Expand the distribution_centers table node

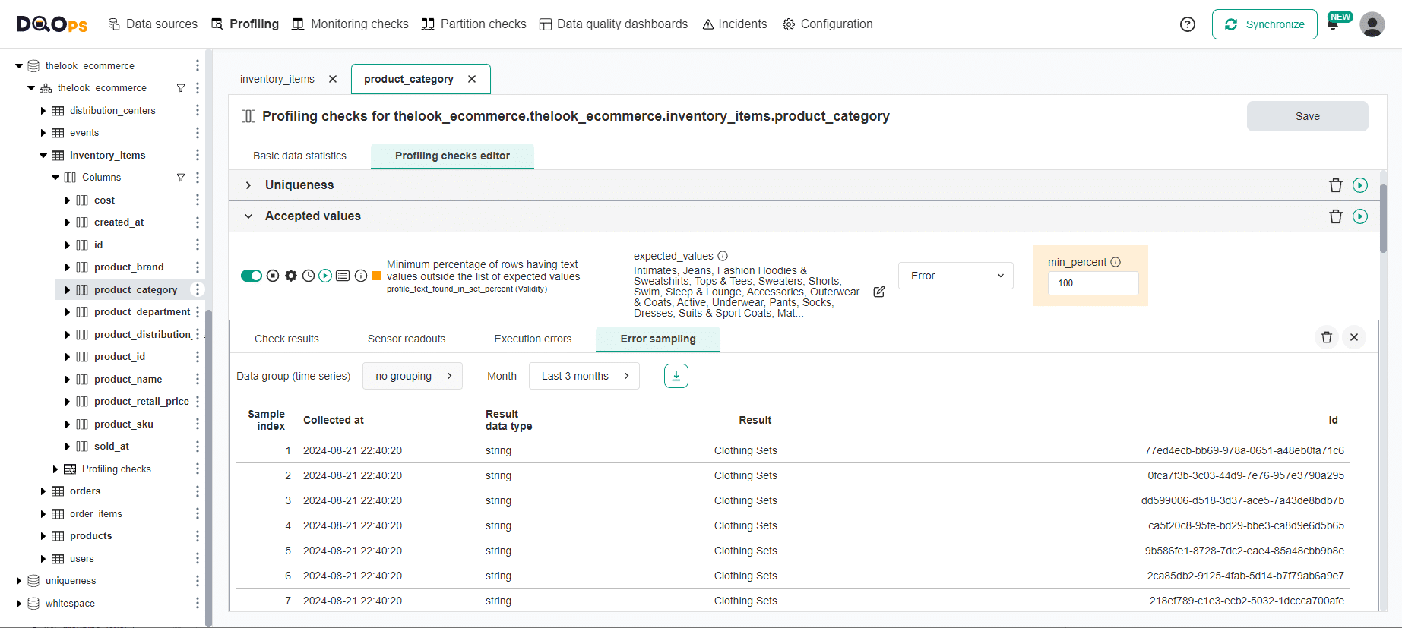(43, 111)
